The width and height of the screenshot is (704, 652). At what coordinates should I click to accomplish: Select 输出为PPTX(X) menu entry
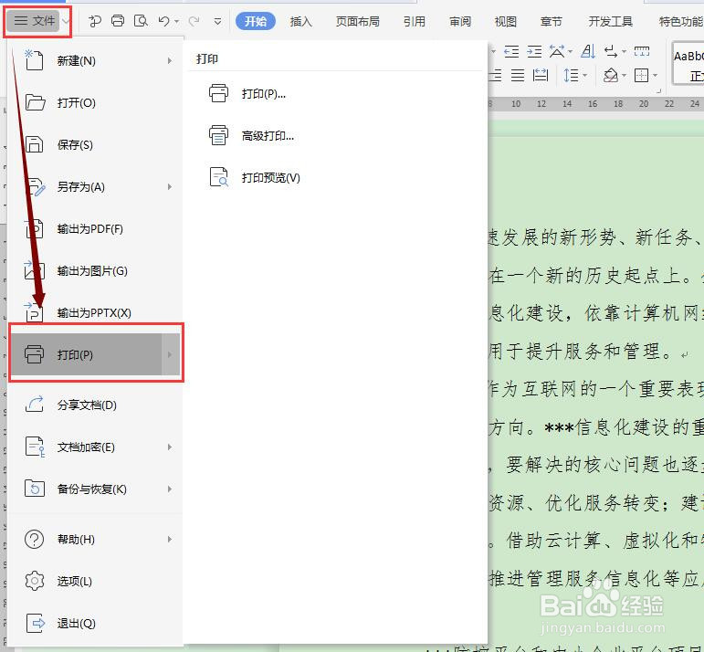pyautogui.click(x=95, y=312)
